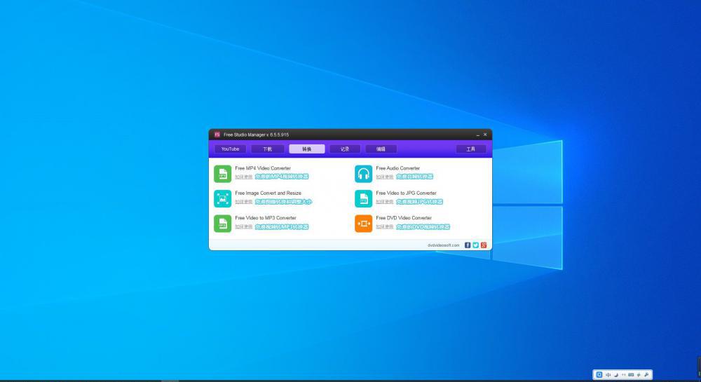Image resolution: width=701 pixels, height=382 pixels.
Task: Click 如何使用 link under Free Audio Converter
Action: [x=384, y=177]
